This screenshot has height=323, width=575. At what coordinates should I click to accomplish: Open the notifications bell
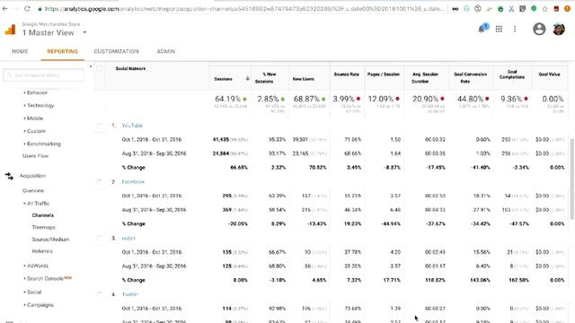[x=482, y=29]
